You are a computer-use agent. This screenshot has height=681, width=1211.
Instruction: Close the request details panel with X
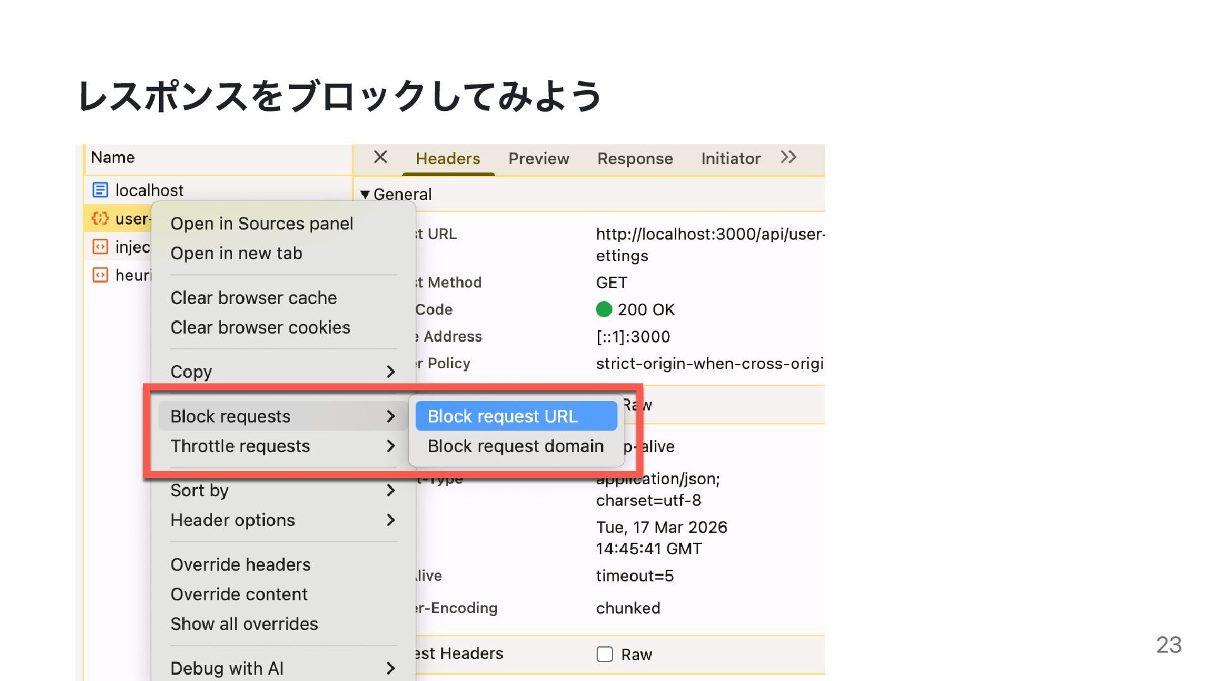(380, 157)
